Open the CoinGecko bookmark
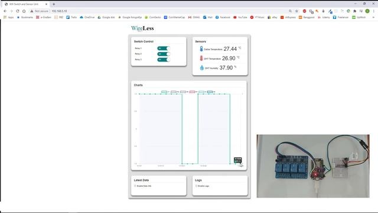The height and width of the screenshot is (213, 378). 153,17
